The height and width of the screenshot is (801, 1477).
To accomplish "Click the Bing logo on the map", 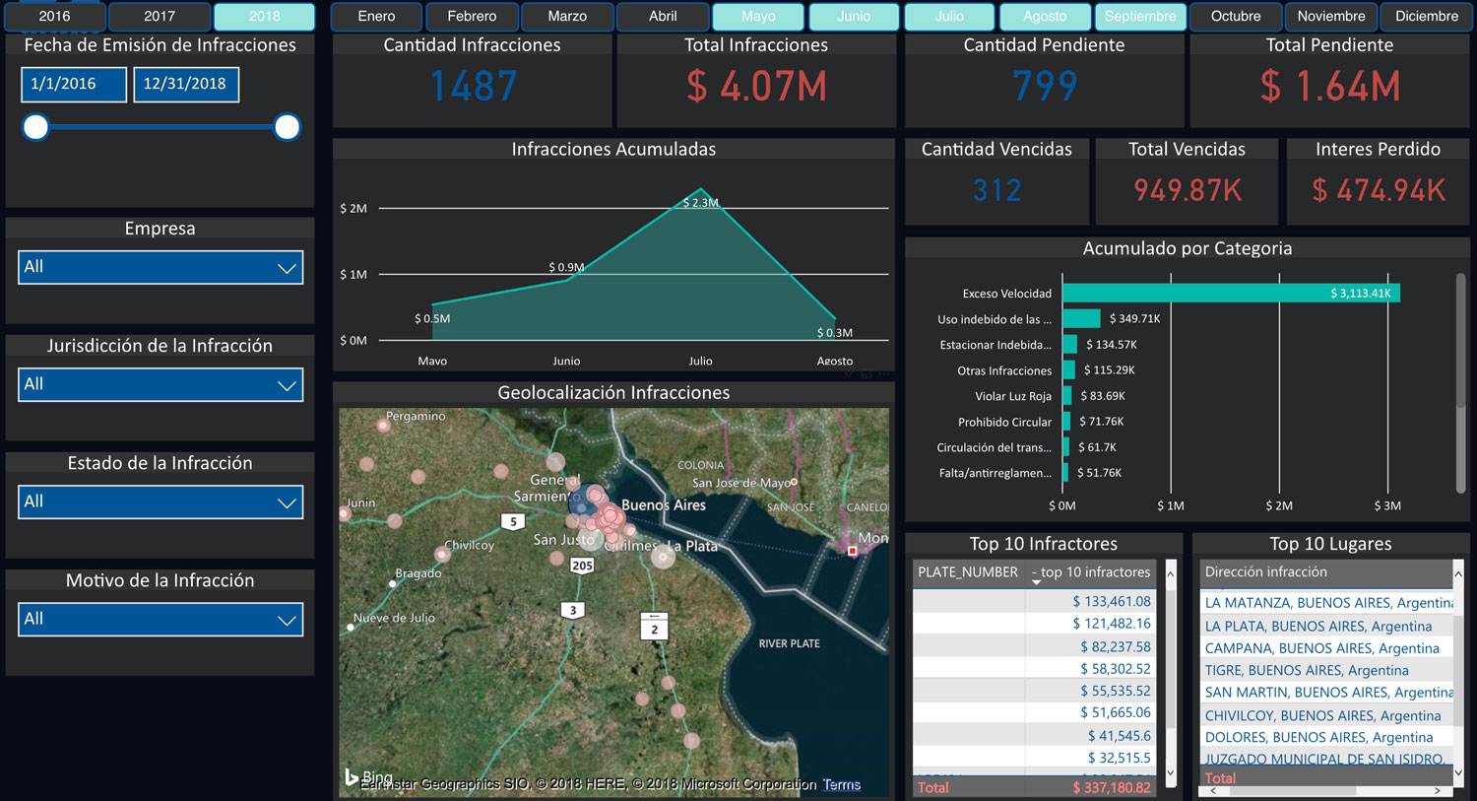I will pos(353,777).
